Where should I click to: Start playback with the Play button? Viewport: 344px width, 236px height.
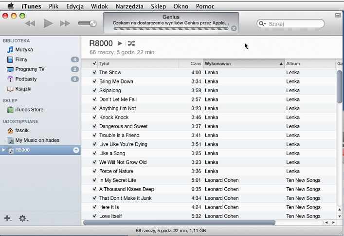click(48, 23)
